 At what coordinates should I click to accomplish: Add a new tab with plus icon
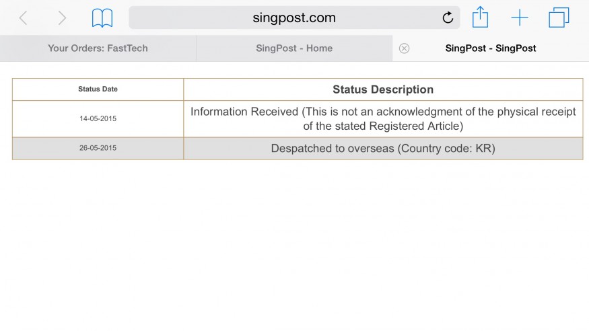coord(520,18)
